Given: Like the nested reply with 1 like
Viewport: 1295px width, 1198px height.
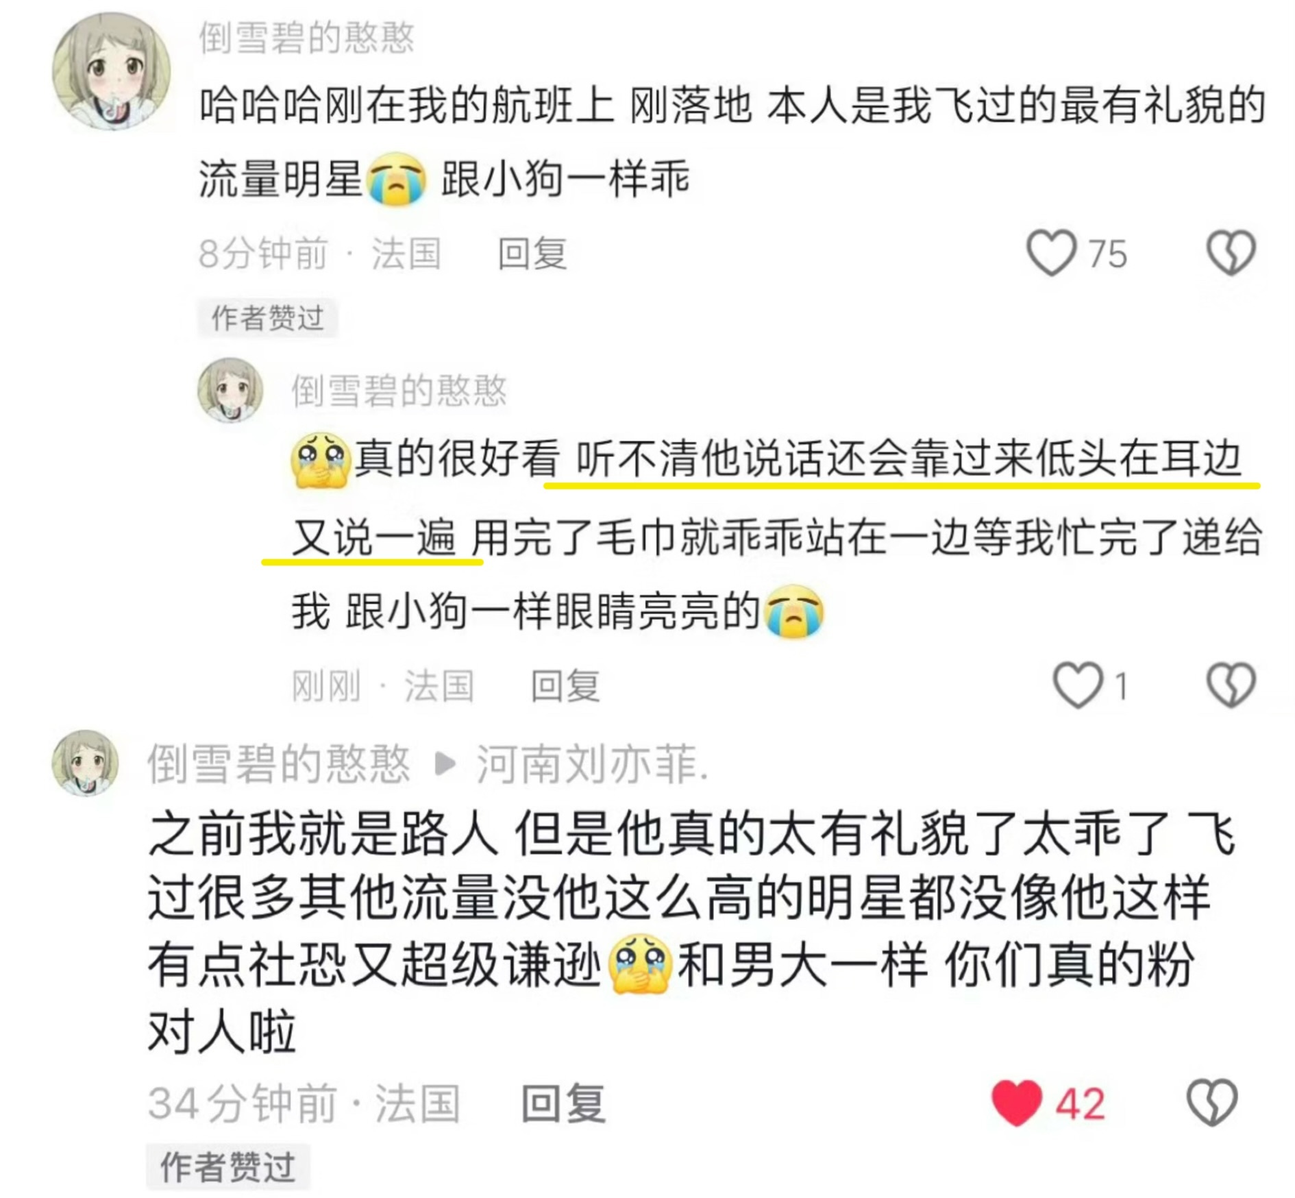Looking at the screenshot, I should (1077, 685).
